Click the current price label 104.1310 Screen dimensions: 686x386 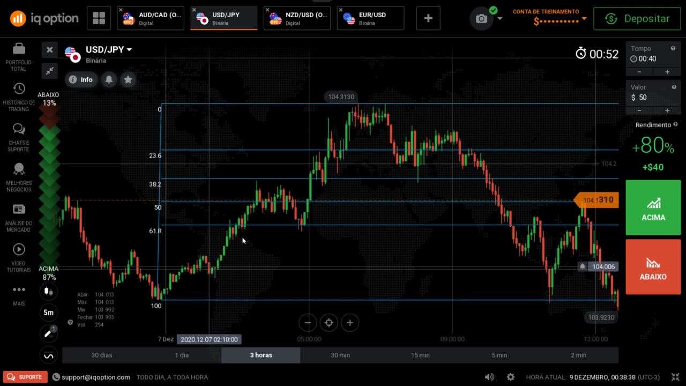(596, 200)
